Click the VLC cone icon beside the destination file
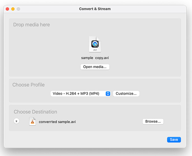Viewport: 192px width, 156px height. [x=33, y=121]
